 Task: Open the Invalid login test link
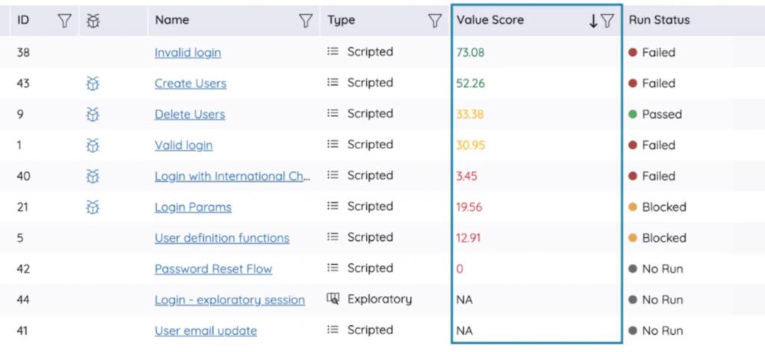click(188, 52)
